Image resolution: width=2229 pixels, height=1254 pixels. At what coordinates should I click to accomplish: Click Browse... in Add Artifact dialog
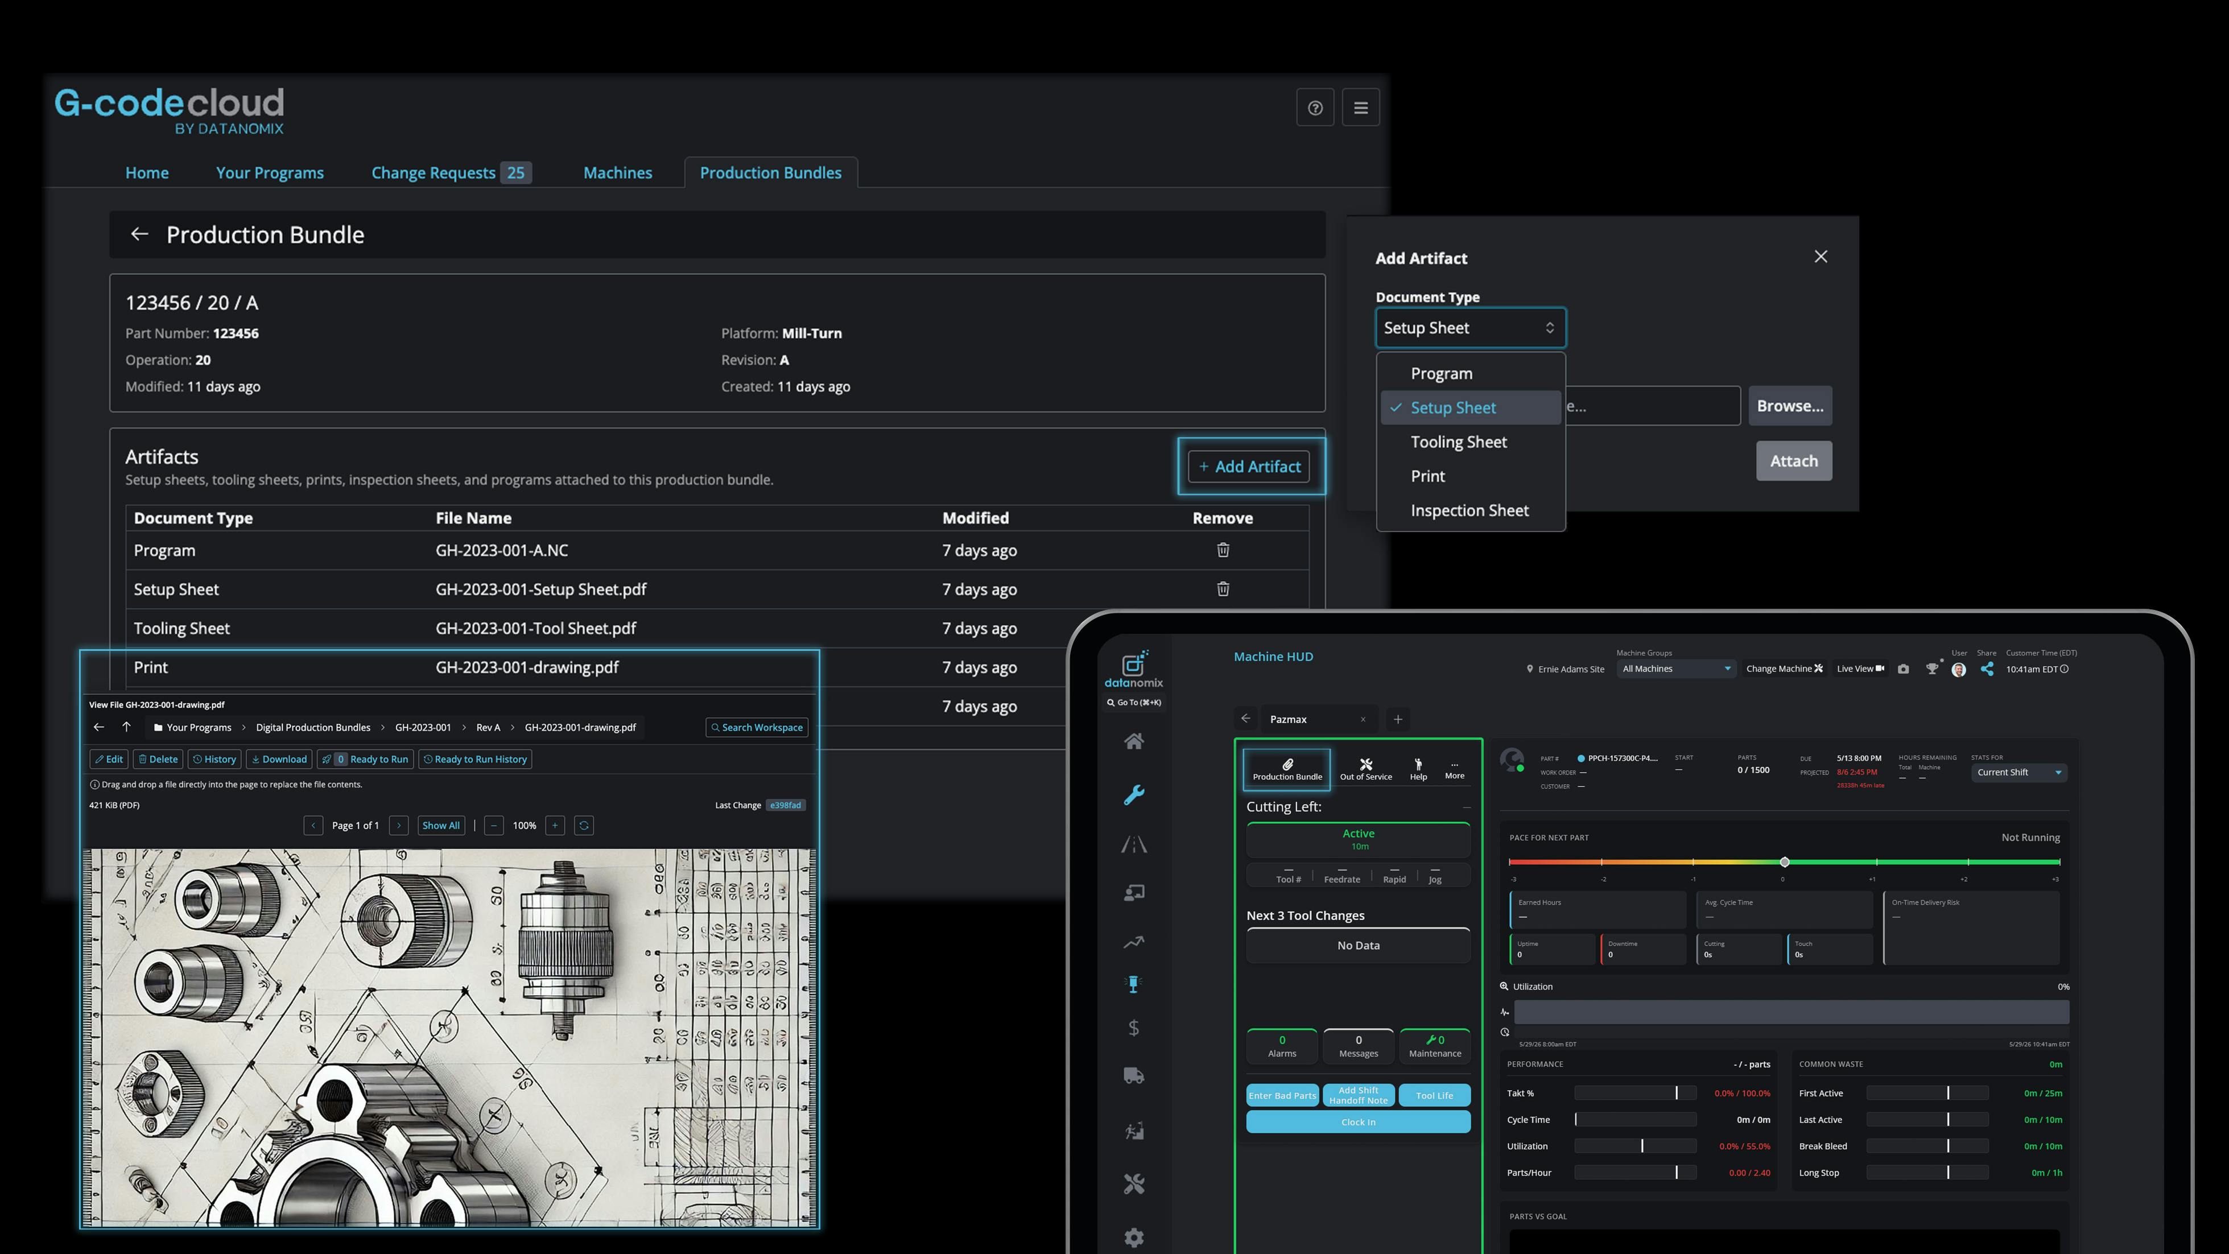point(1790,406)
